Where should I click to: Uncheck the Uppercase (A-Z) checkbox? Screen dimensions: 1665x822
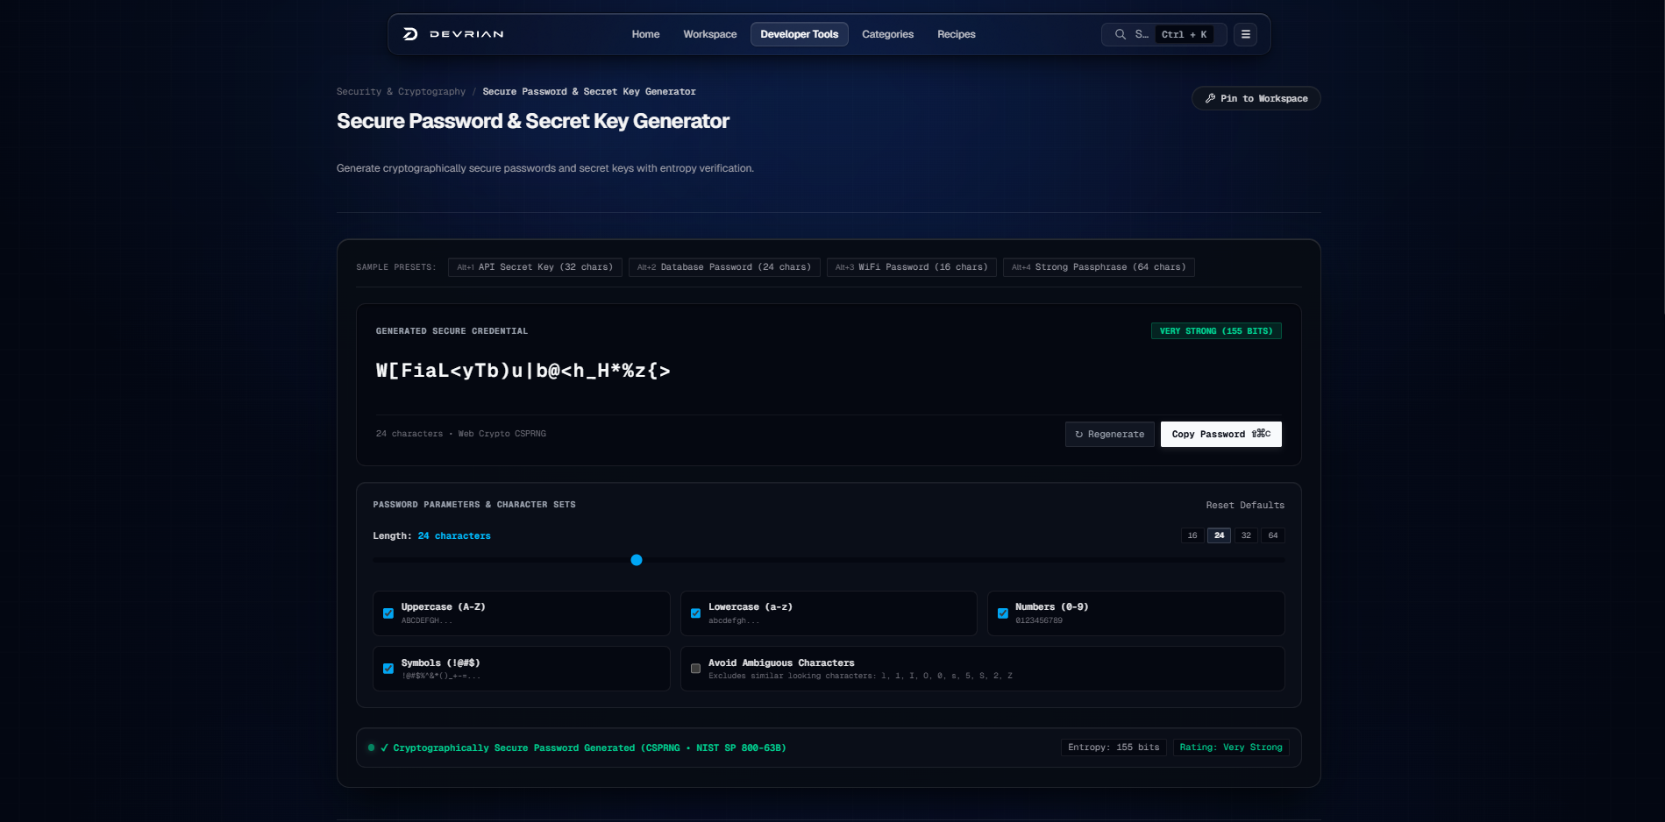[388, 613]
